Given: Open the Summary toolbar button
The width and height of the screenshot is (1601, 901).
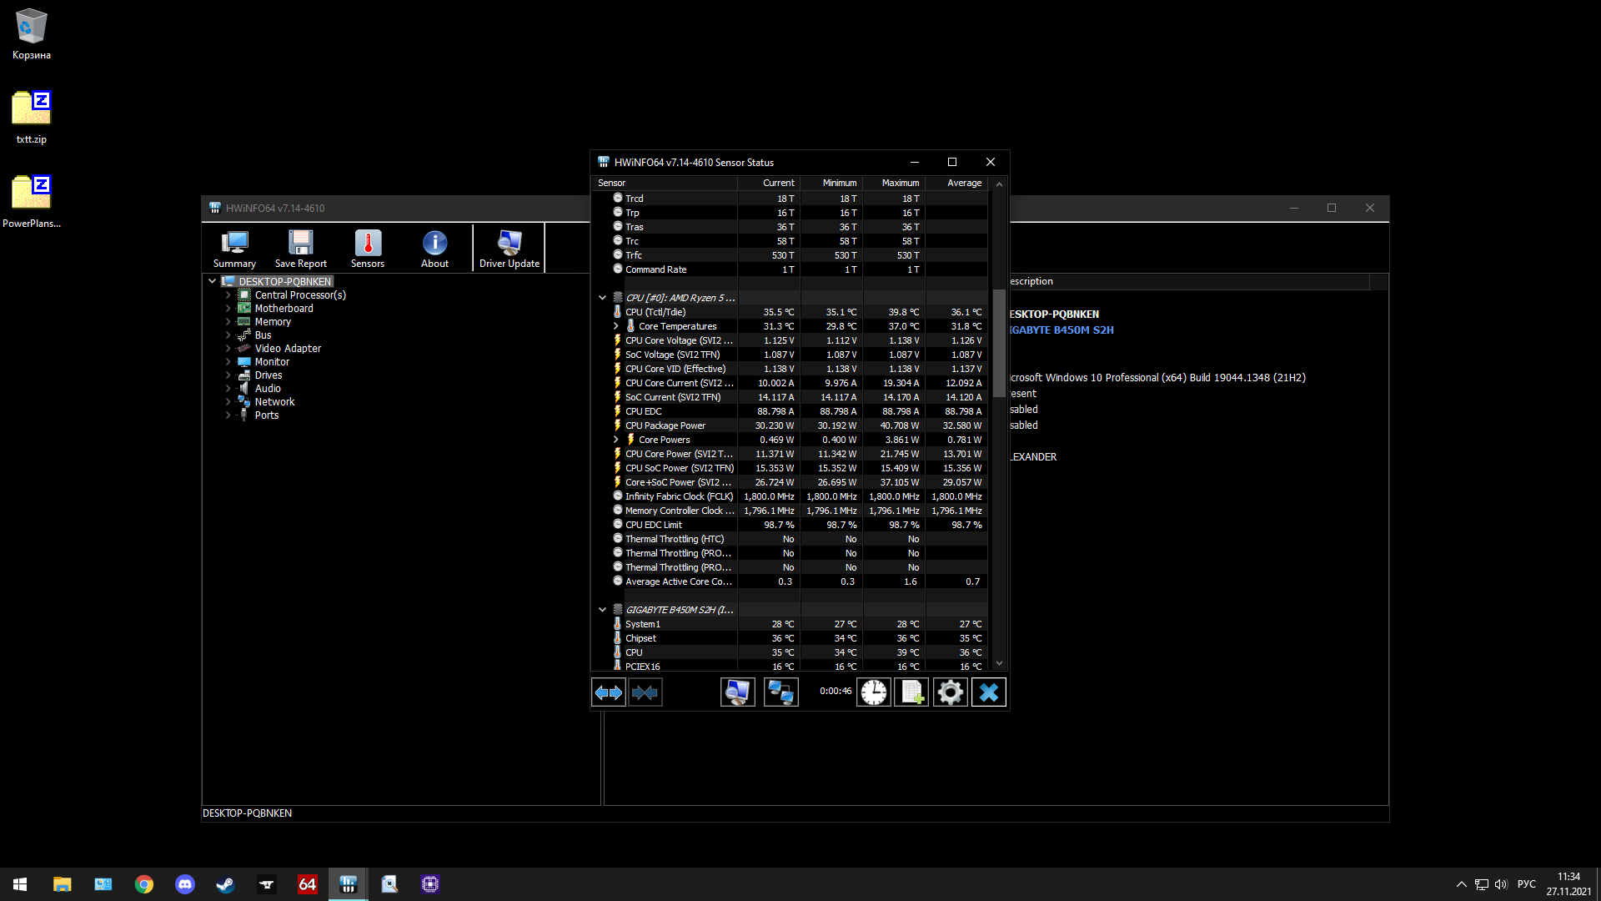Looking at the screenshot, I should 234,249.
